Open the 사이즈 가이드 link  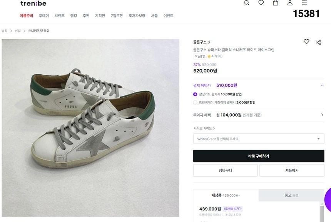204,128
